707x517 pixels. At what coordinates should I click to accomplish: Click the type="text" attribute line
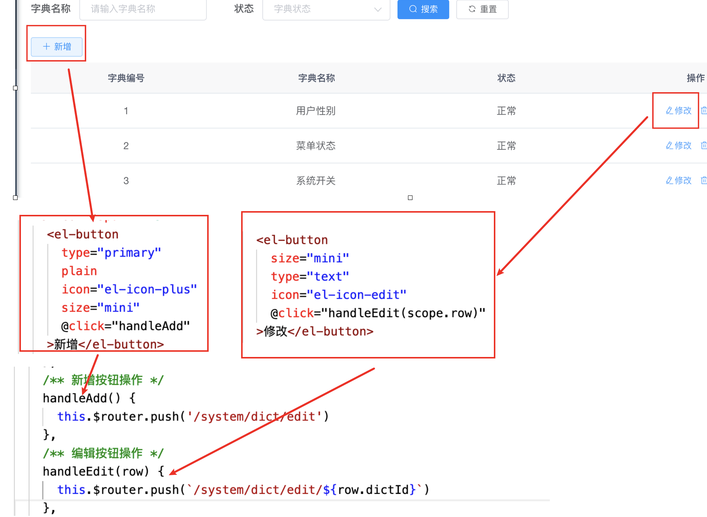pyautogui.click(x=310, y=277)
